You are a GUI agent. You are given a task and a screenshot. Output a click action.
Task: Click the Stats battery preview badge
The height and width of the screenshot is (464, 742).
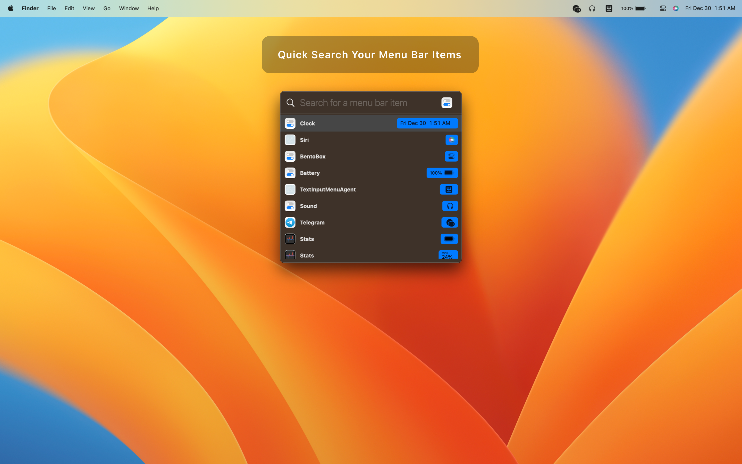point(449,239)
